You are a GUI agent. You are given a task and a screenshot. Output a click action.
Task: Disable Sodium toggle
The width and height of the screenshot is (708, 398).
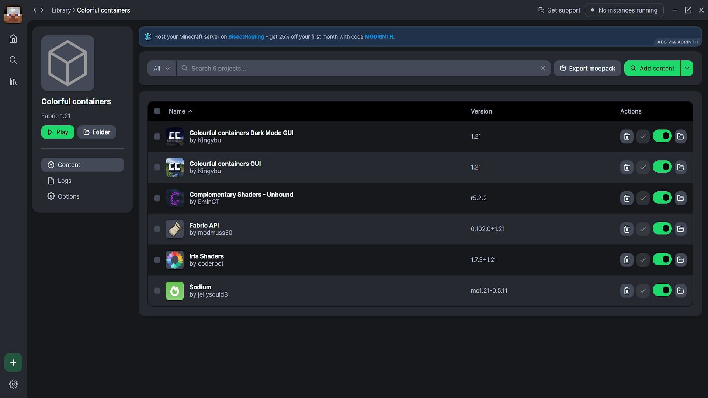coord(662,290)
